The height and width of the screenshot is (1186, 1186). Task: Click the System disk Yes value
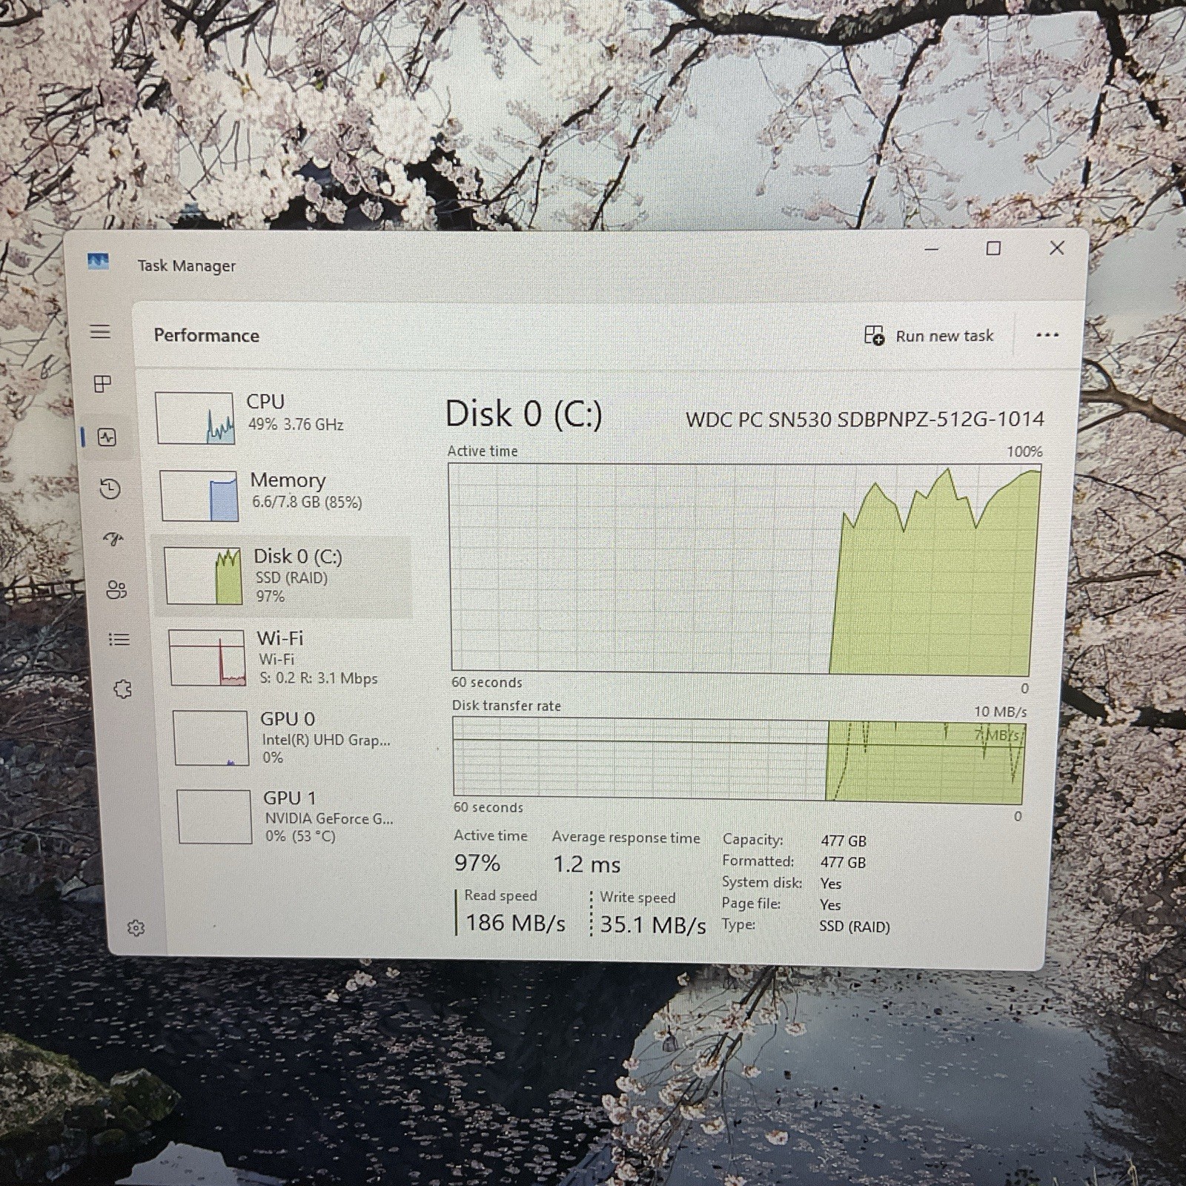point(831,884)
